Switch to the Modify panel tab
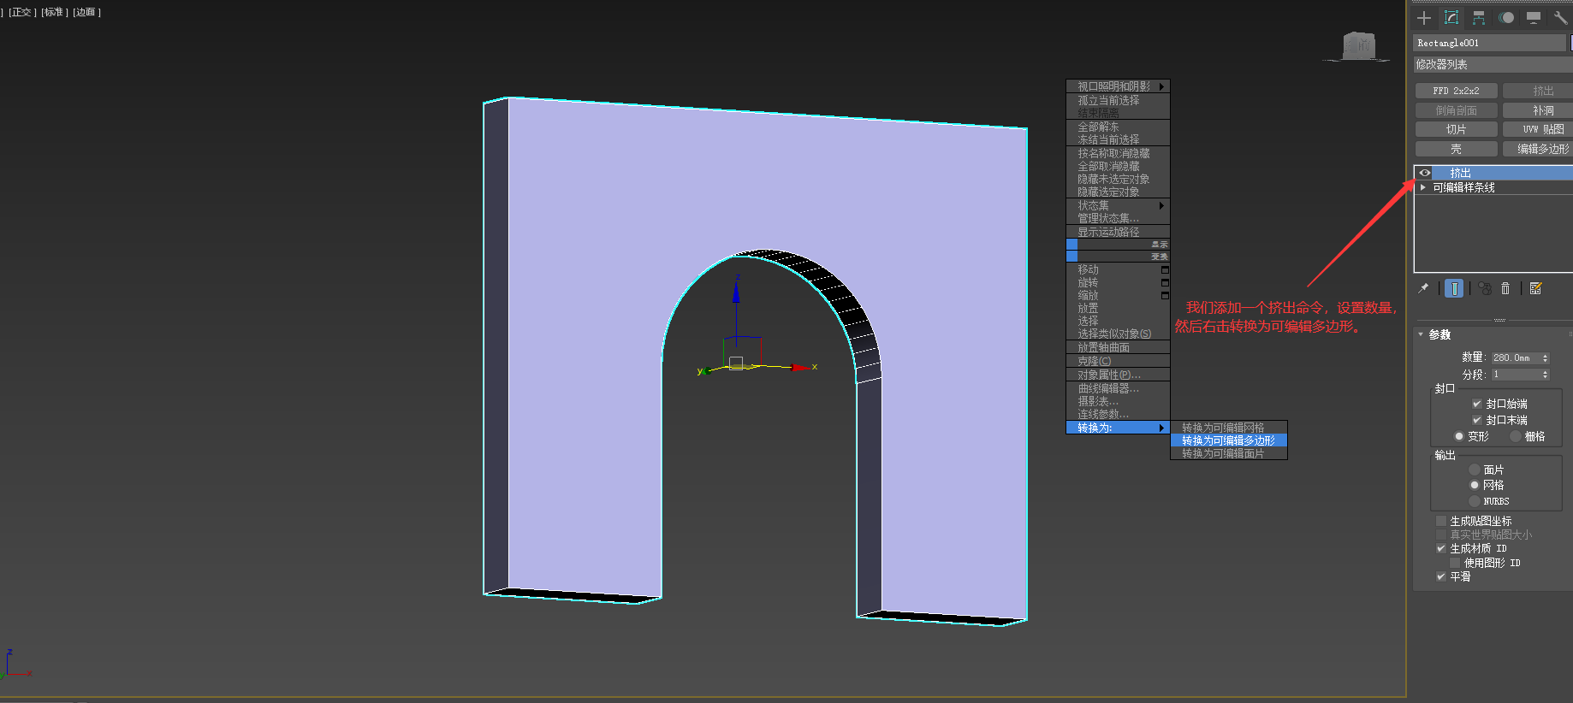1573x703 pixels. coord(1451,18)
